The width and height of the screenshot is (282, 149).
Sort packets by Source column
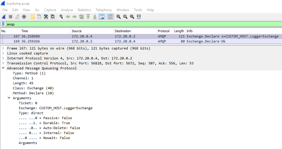[92, 31]
